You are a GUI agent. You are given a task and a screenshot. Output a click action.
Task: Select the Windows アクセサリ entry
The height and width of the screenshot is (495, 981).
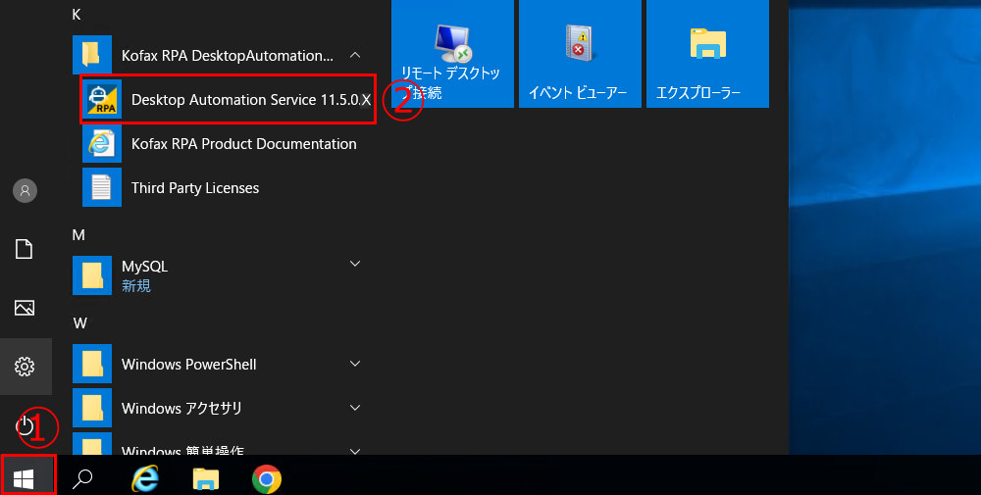pyautogui.click(x=224, y=408)
